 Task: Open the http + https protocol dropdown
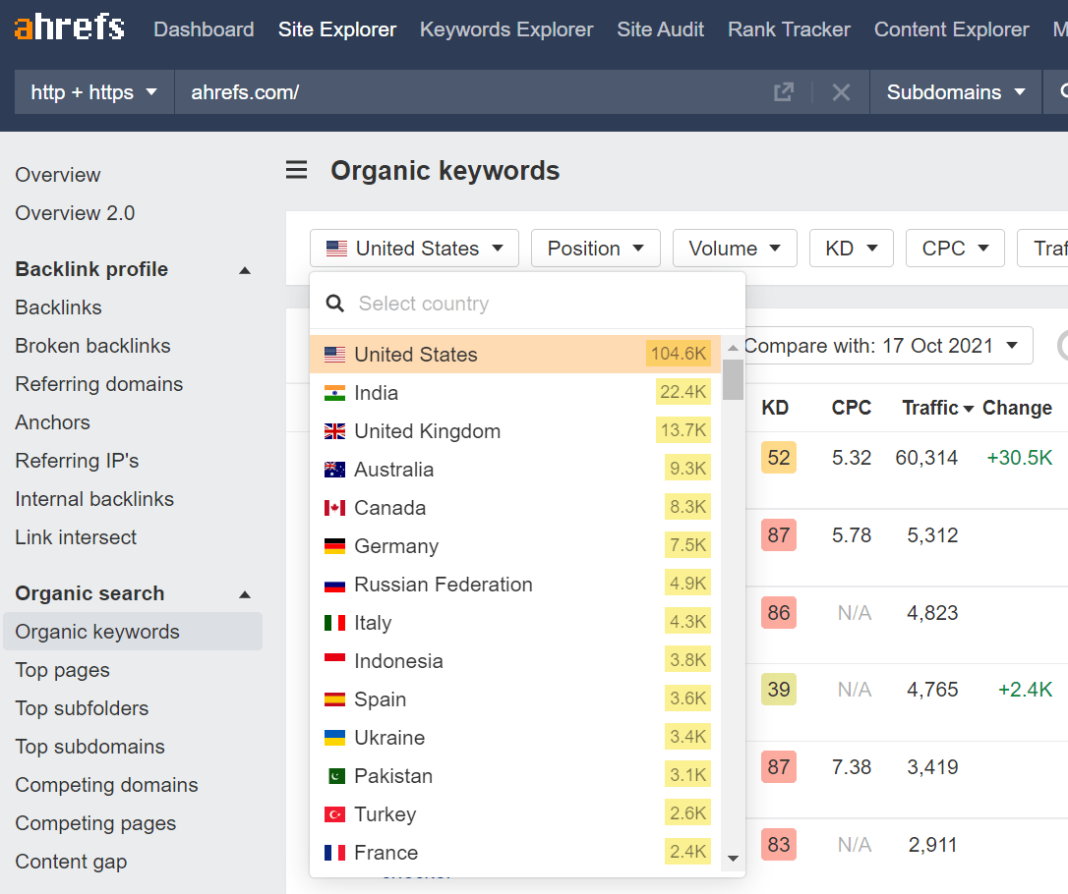94,92
